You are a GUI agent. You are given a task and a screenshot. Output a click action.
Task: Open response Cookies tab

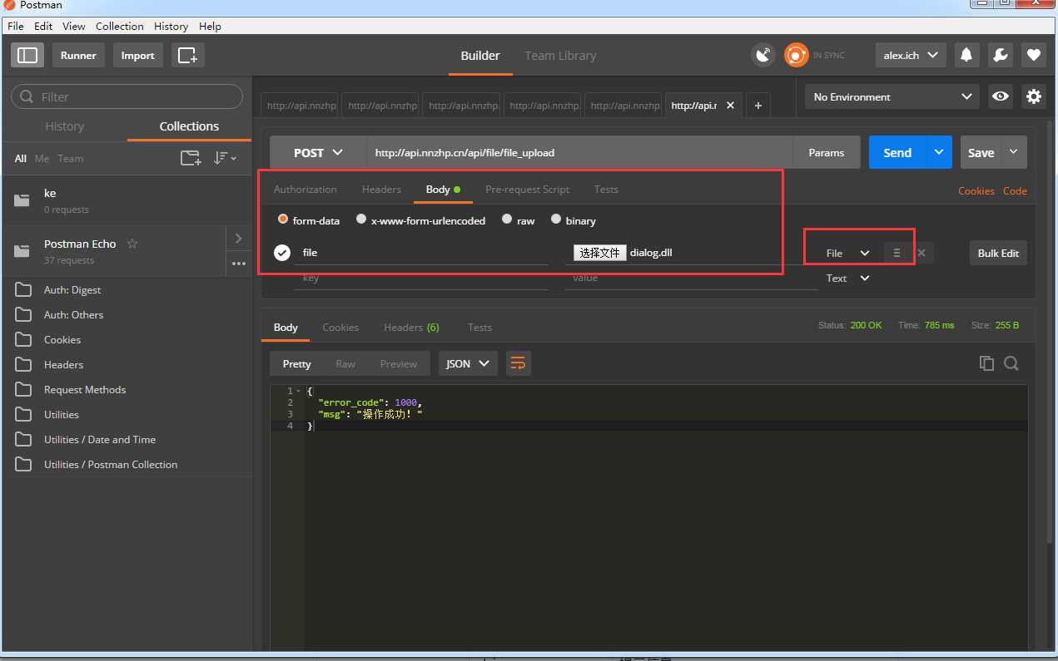coord(340,327)
